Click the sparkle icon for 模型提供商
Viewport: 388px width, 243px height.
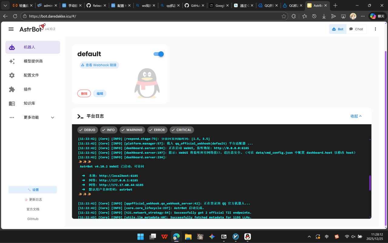click(x=12, y=61)
